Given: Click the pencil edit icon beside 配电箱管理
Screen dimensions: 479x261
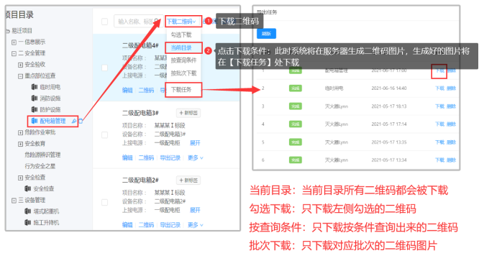Looking at the screenshot, I should [74, 122].
